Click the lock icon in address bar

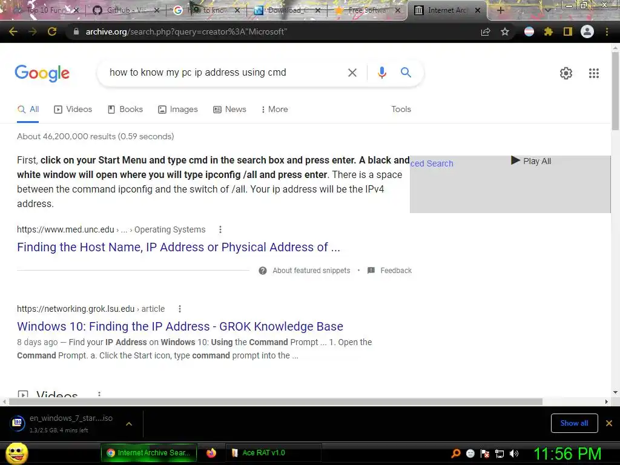[x=76, y=31]
